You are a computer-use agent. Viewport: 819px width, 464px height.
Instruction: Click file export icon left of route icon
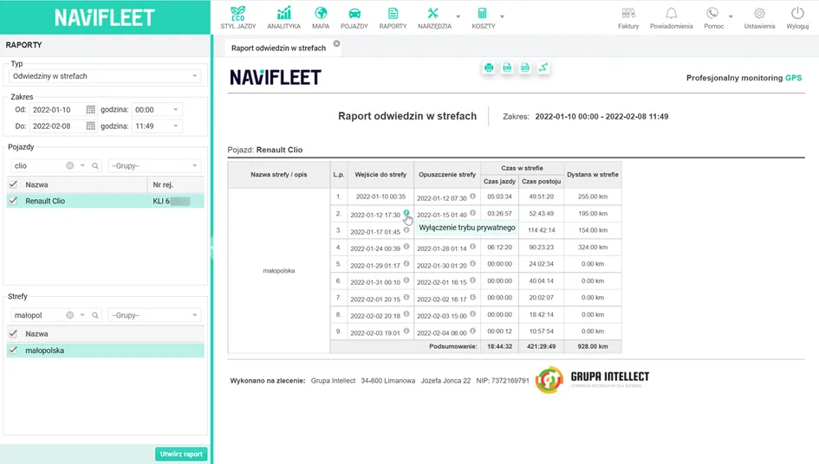(x=525, y=68)
